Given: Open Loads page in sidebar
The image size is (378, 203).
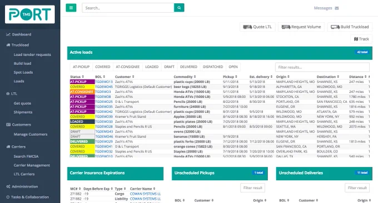Looking at the screenshot, I should coord(19,81).
